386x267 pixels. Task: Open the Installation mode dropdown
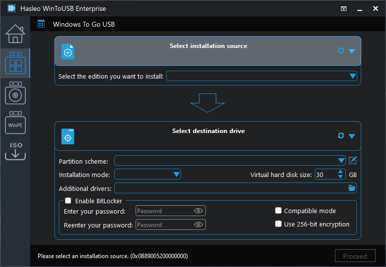pyautogui.click(x=147, y=175)
